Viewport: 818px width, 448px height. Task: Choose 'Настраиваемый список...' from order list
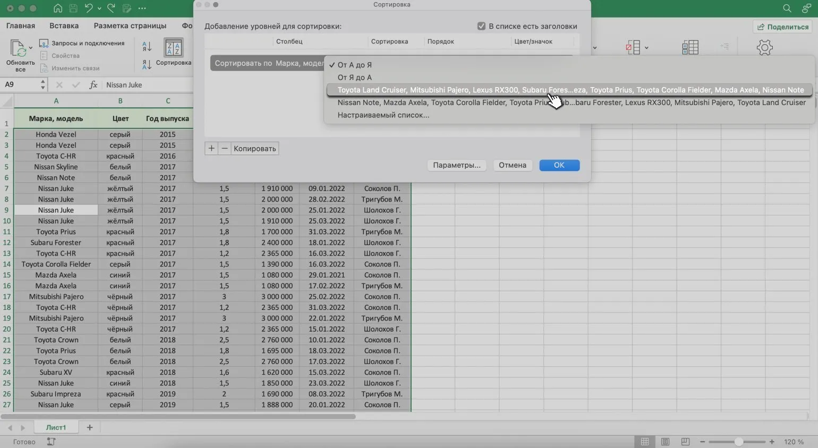pyautogui.click(x=383, y=115)
